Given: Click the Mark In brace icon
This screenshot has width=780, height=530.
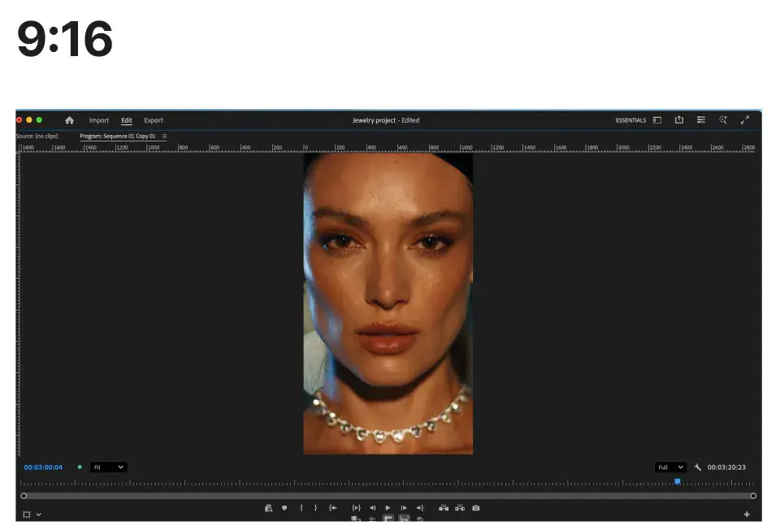Looking at the screenshot, I should coord(301,508).
